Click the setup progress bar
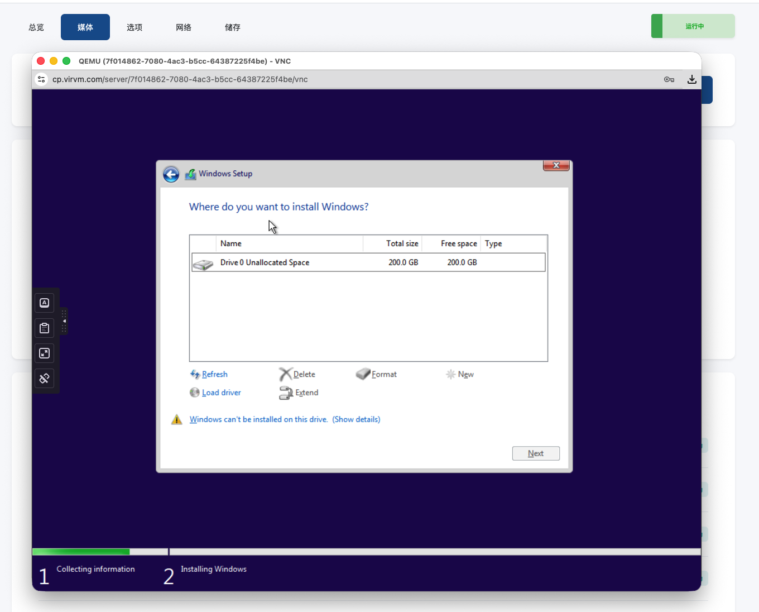Viewport: 759px width, 612px height. pos(367,552)
